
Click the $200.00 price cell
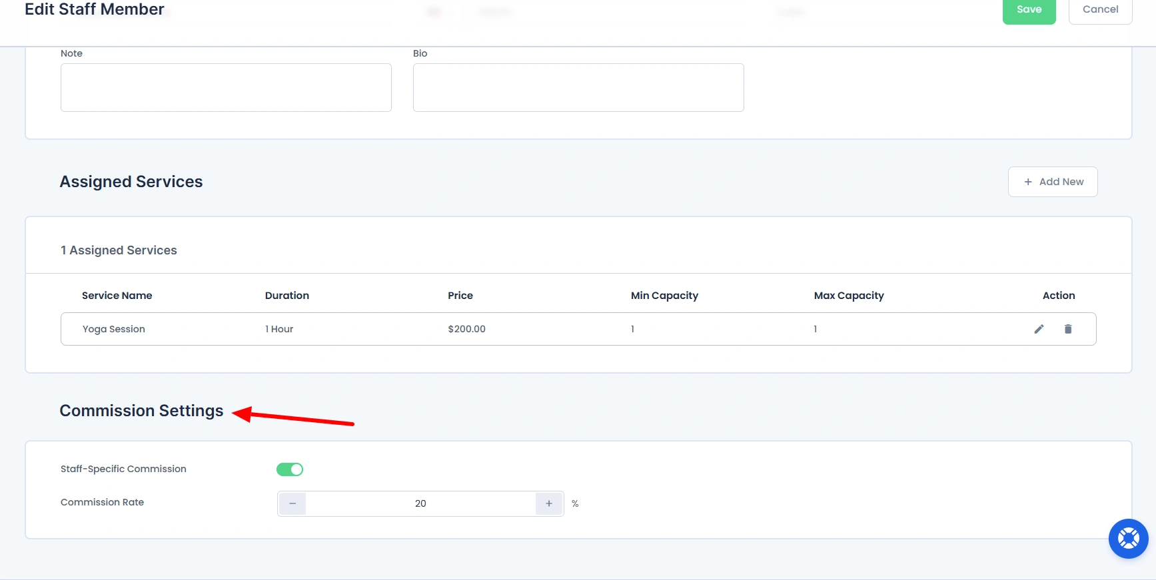(466, 329)
